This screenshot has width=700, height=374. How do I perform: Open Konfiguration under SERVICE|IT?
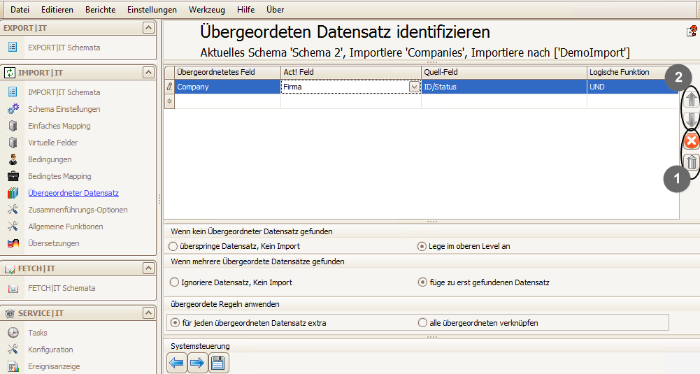pos(50,350)
